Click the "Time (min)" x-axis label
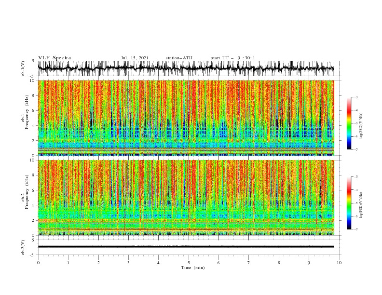Viewport: 382px width, 295px height. [193, 268]
